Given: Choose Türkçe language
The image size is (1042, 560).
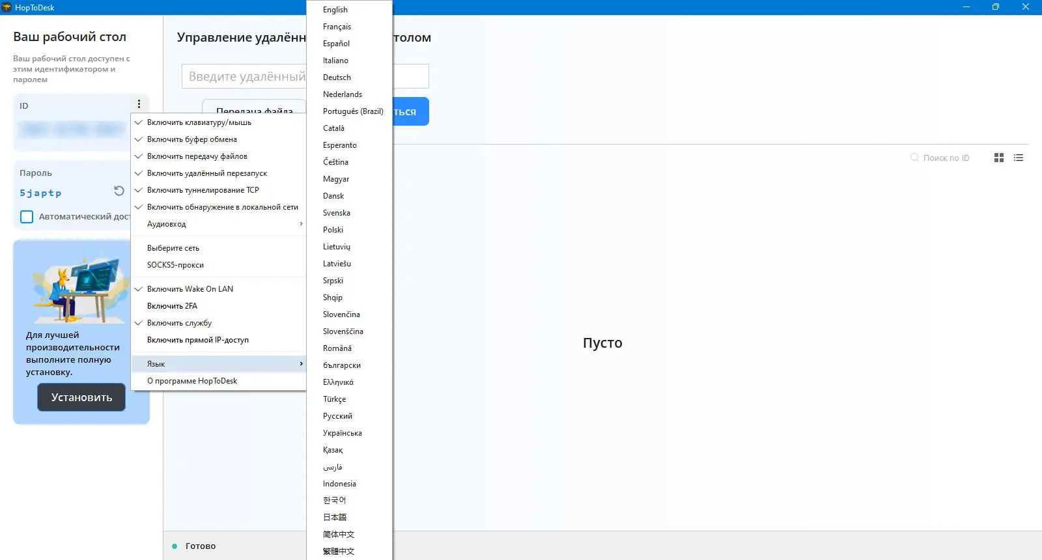Looking at the screenshot, I should pyautogui.click(x=350, y=399).
